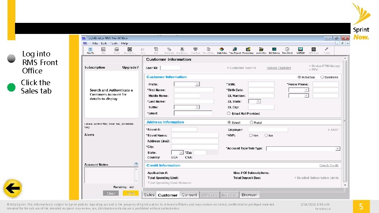Select the Email Not Provided option

click(x=229, y=113)
